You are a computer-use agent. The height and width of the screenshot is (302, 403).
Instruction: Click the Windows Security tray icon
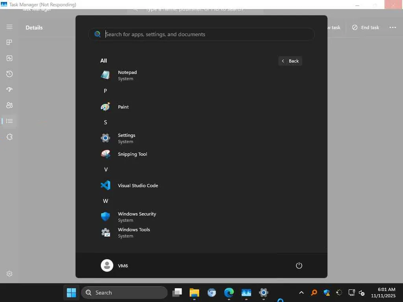(x=327, y=293)
